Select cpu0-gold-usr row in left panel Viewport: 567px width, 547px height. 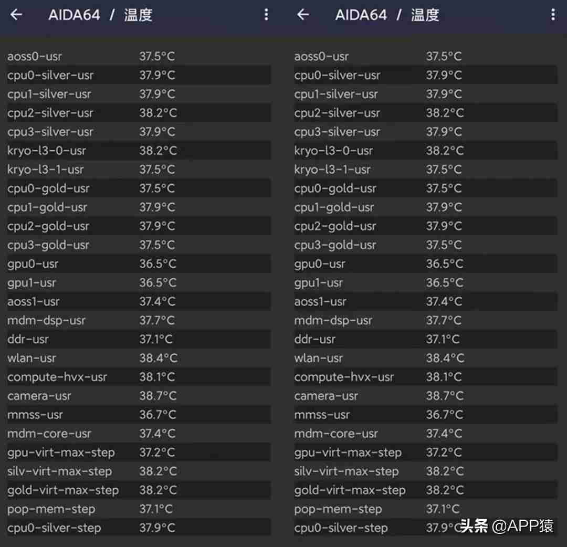coord(139,188)
